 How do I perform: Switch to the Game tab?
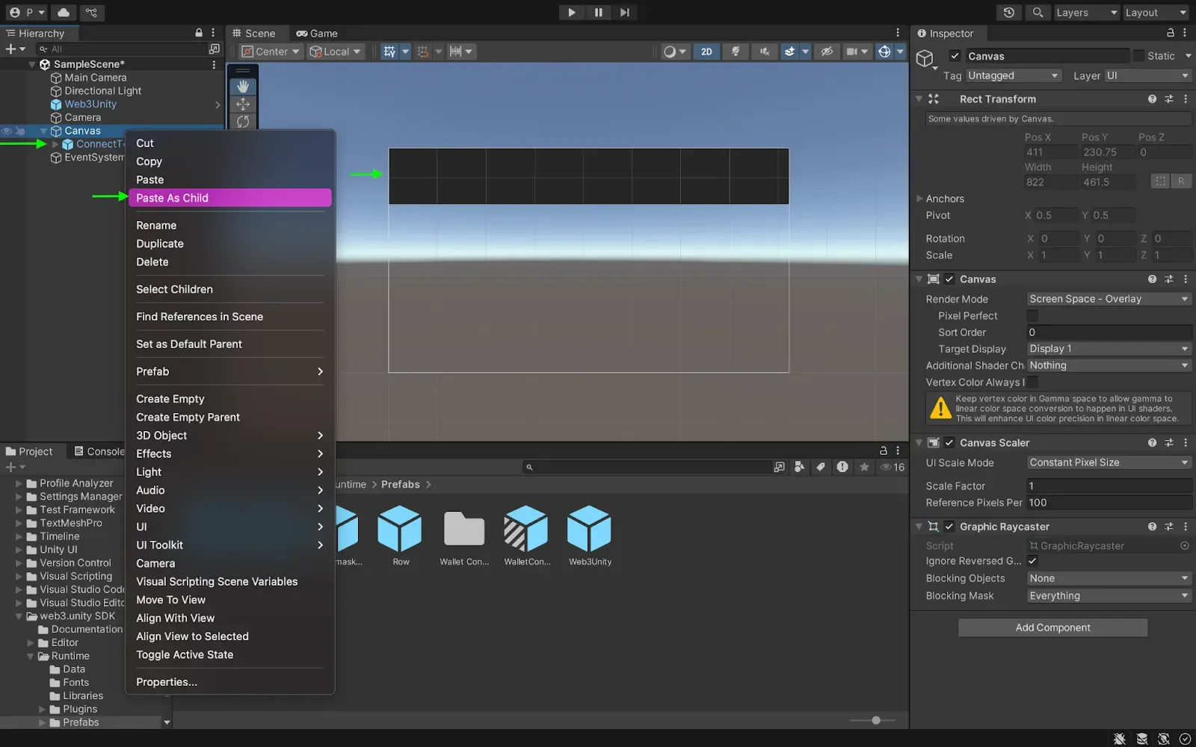[x=317, y=34]
